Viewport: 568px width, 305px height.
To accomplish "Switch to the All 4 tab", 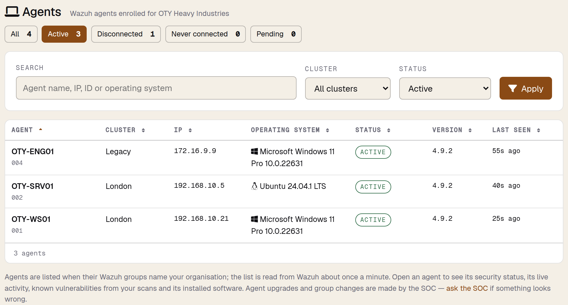I will 21,34.
